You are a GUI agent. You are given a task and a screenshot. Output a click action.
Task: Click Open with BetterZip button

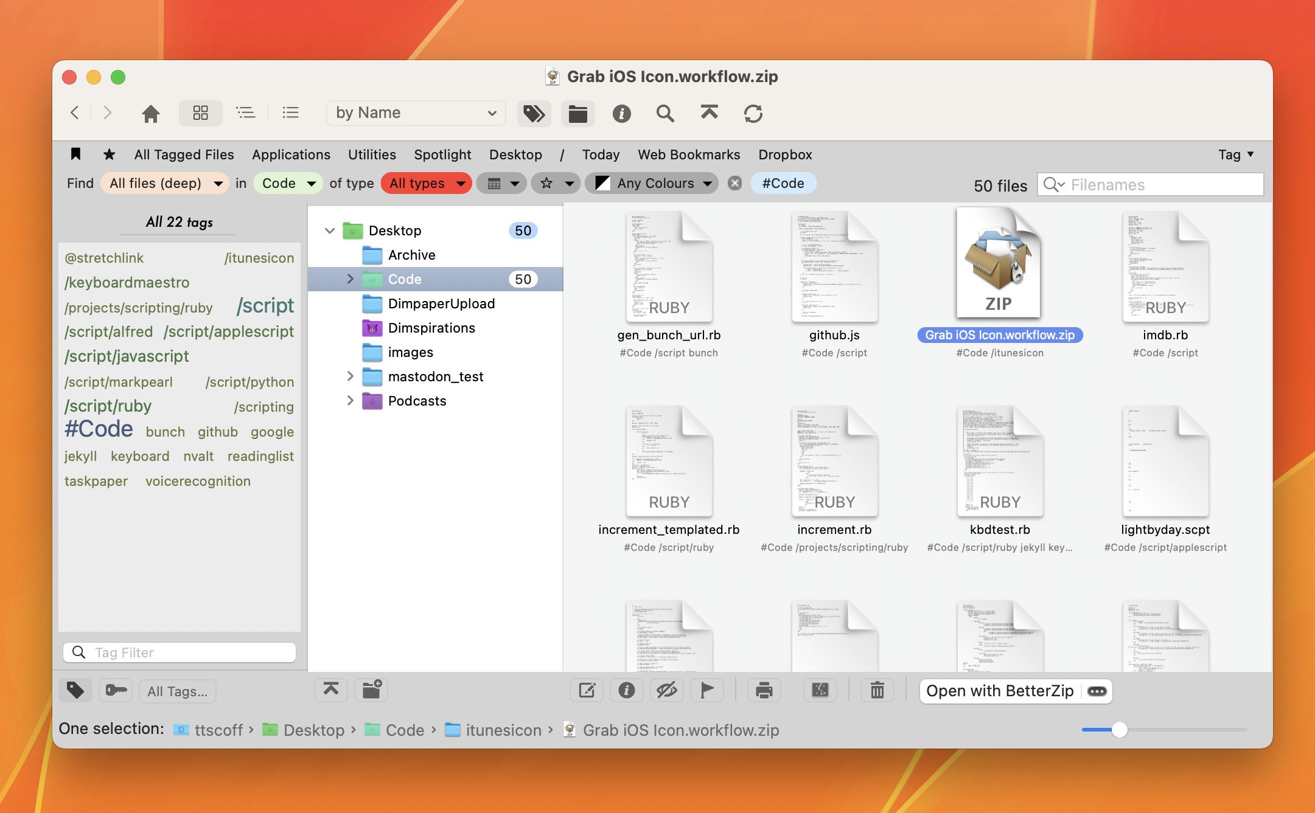point(999,691)
